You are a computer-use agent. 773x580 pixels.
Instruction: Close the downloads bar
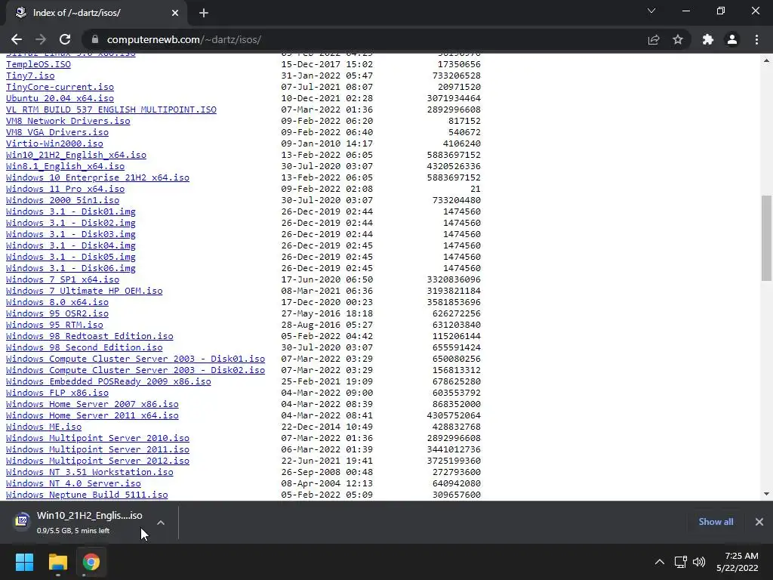pos(759,522)
